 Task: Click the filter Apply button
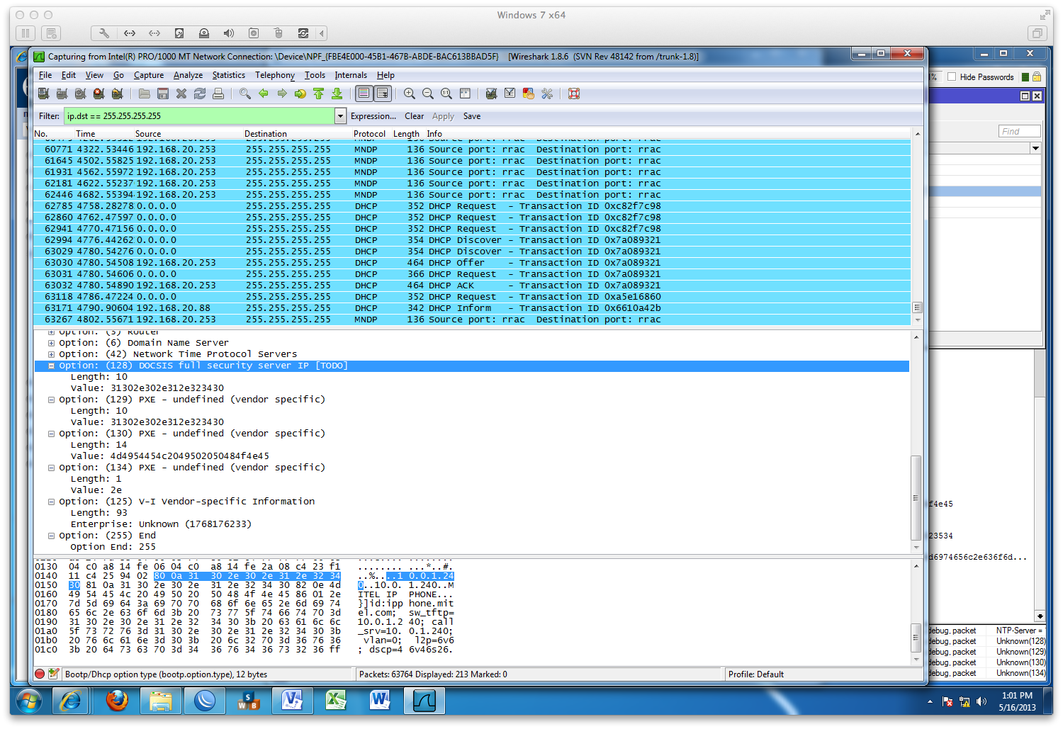coord(443,116)
